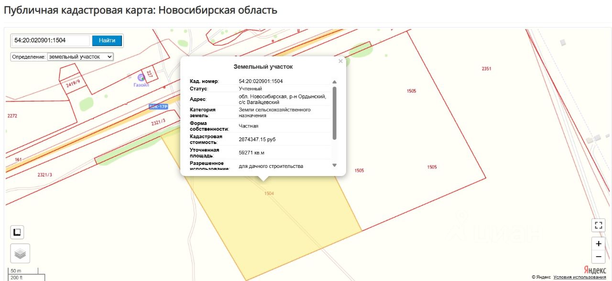
Task: Click the Учтенный status value
Action: point(251,89)
